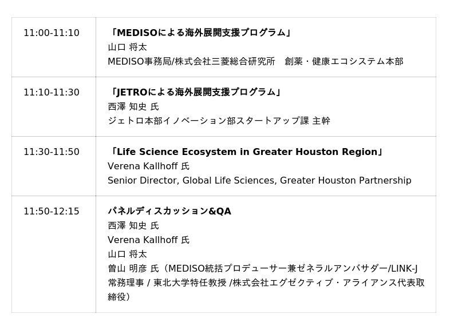Click the JETROによる海外展開支援プログラム session title
The width and height of the screenshot is (458, 330).
coord(195,93)
